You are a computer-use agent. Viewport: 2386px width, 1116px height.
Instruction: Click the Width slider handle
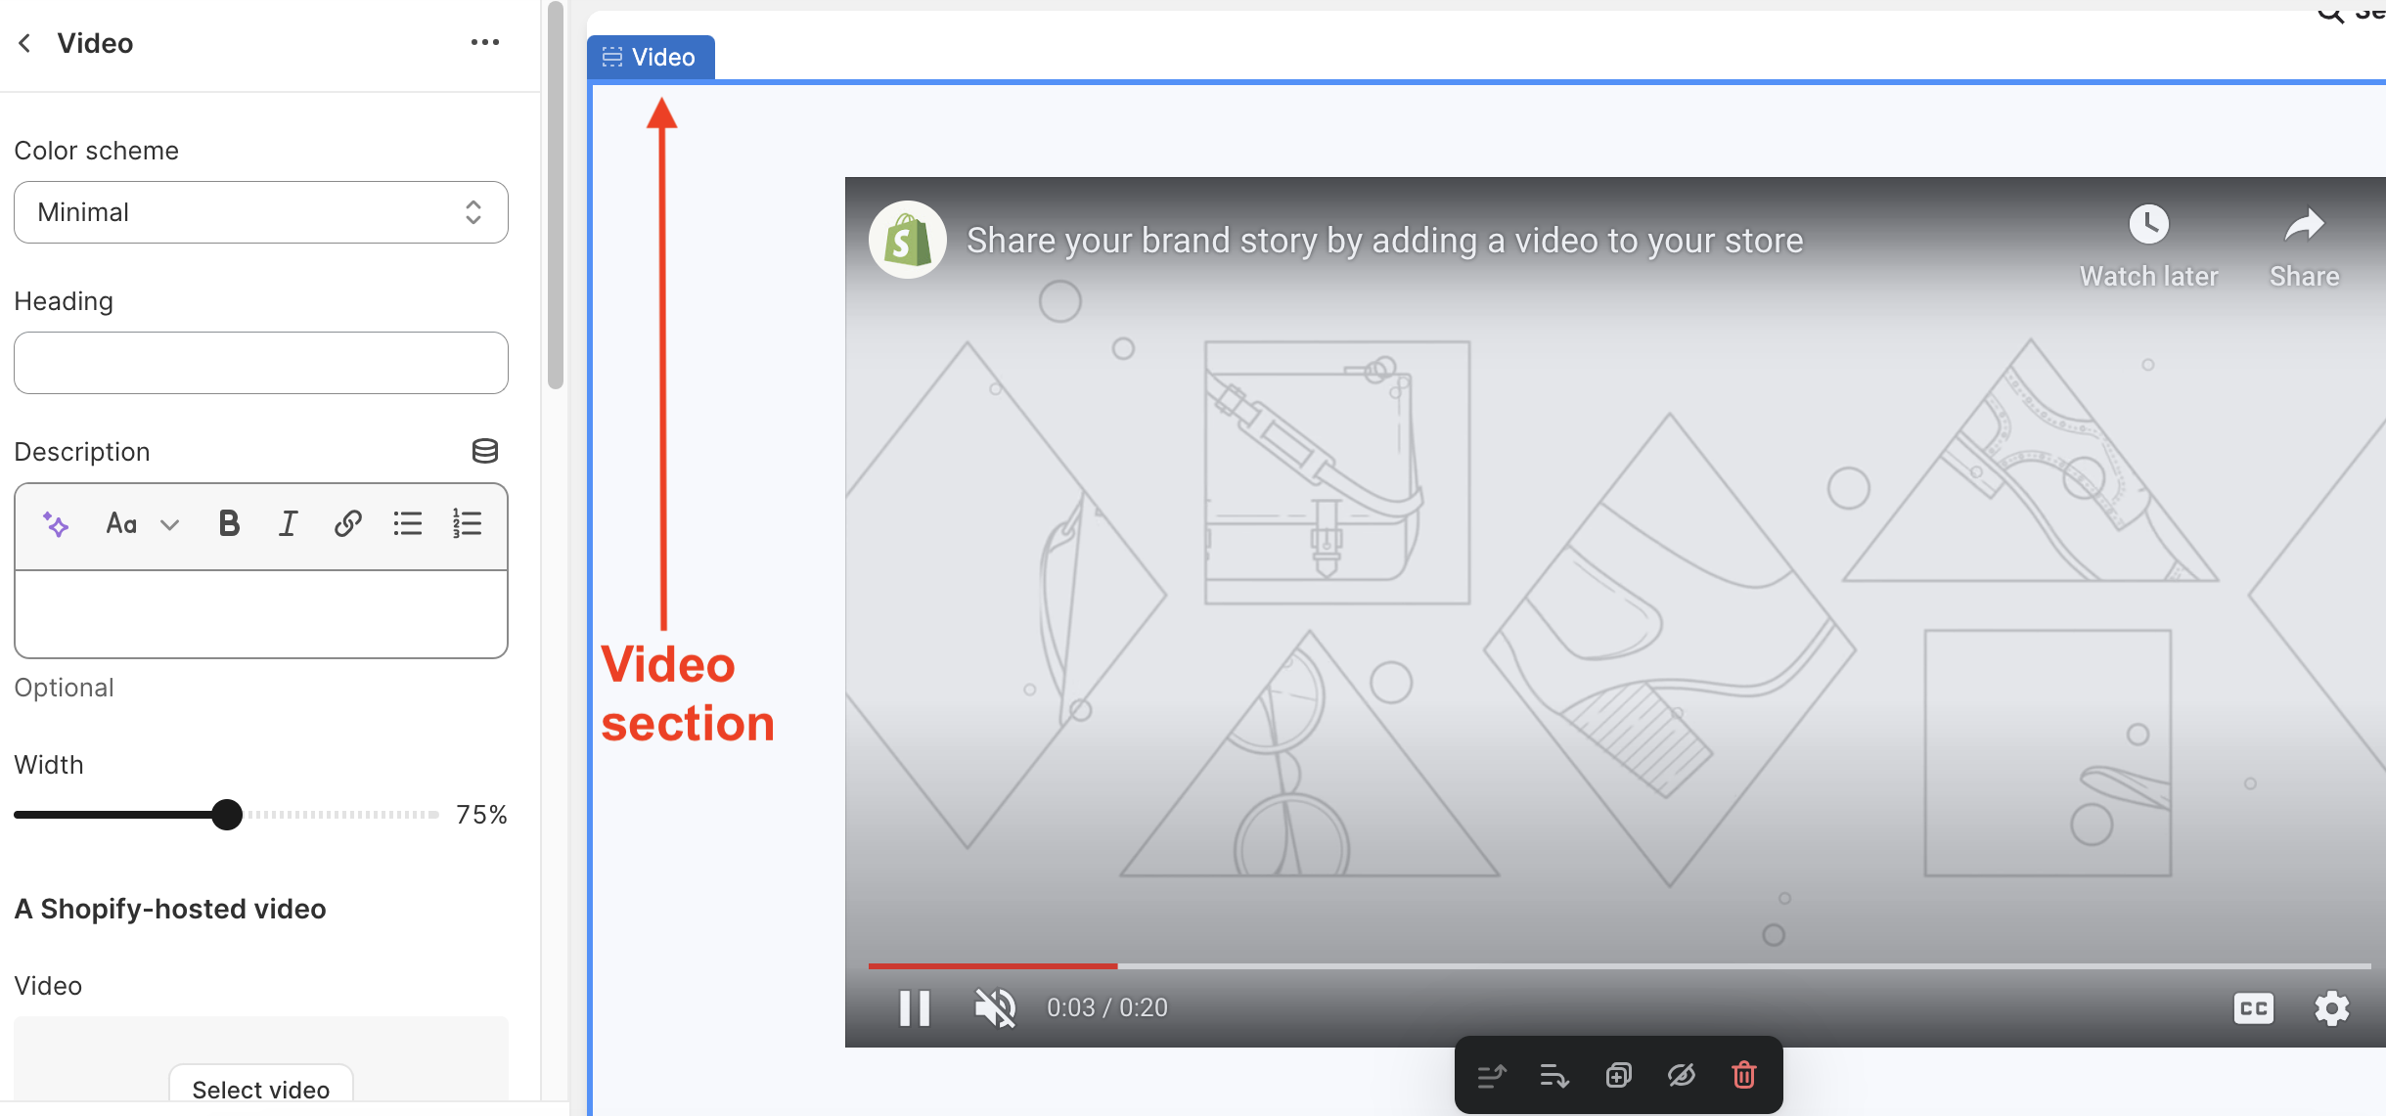(227, 815)
